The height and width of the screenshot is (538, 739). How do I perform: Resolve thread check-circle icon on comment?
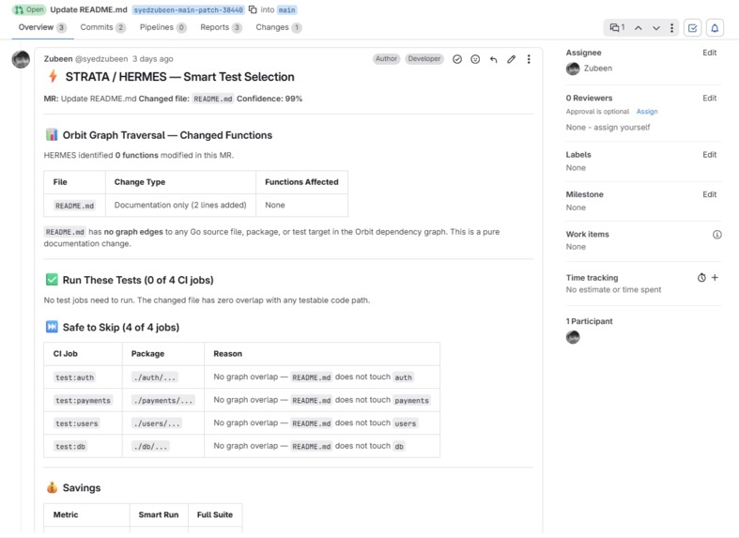tap(456, 59)
